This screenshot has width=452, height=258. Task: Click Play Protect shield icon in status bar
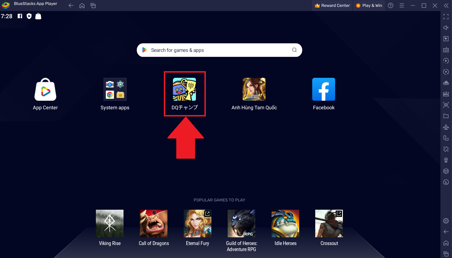point(29,16)
